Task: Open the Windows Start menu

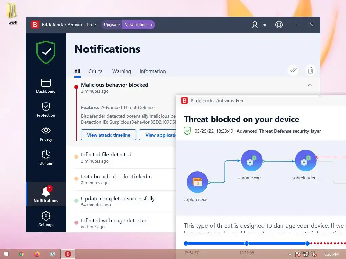Action: tap(6, 254)
